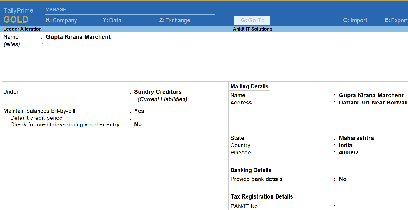
Task: Click the (Current Liabilities) group text
Action: coord(162,99)
